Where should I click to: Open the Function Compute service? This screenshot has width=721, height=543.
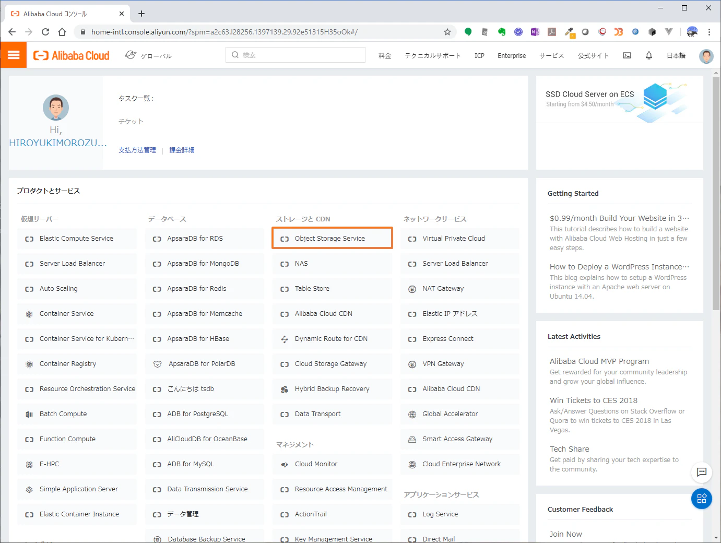pyautogui.click(x=77, y=439)
